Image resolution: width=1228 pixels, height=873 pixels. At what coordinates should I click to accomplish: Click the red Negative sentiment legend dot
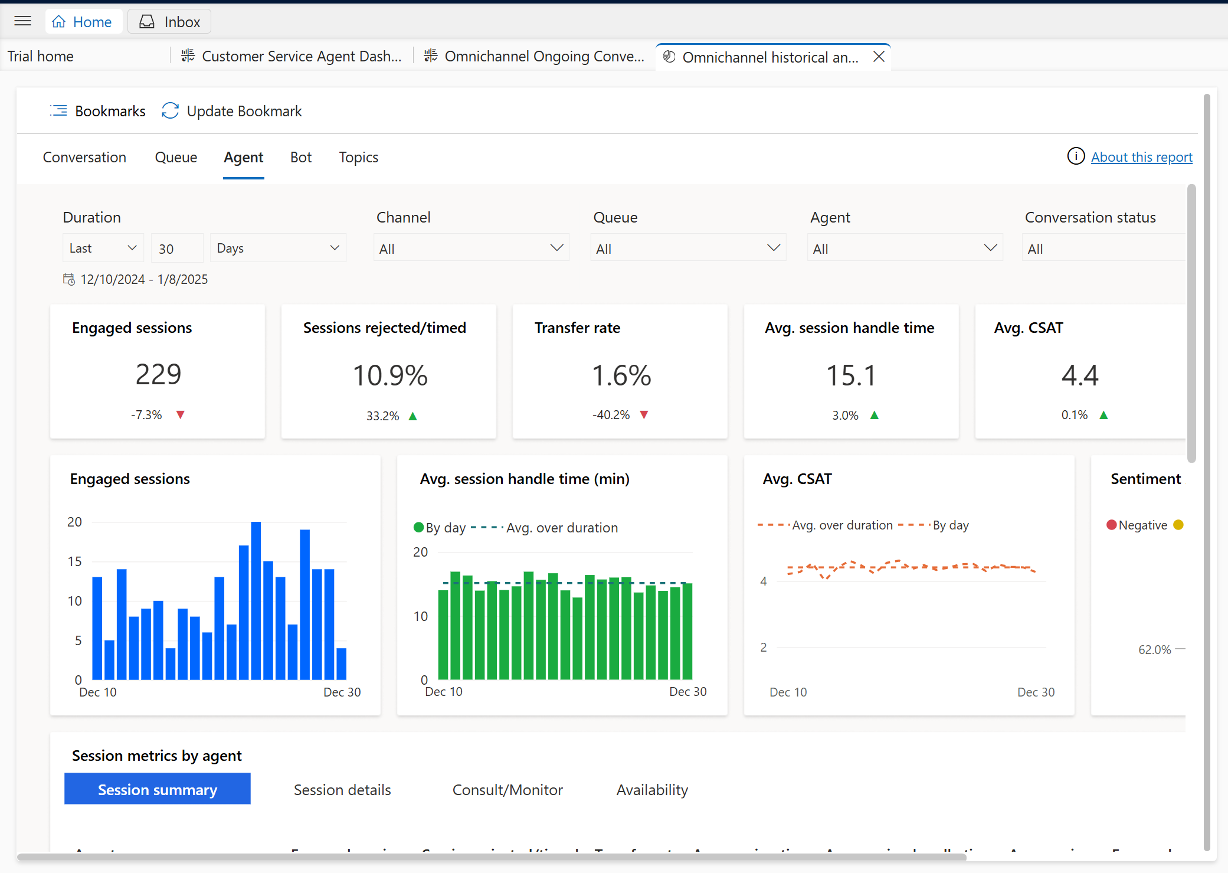(x=1112, y=525)
